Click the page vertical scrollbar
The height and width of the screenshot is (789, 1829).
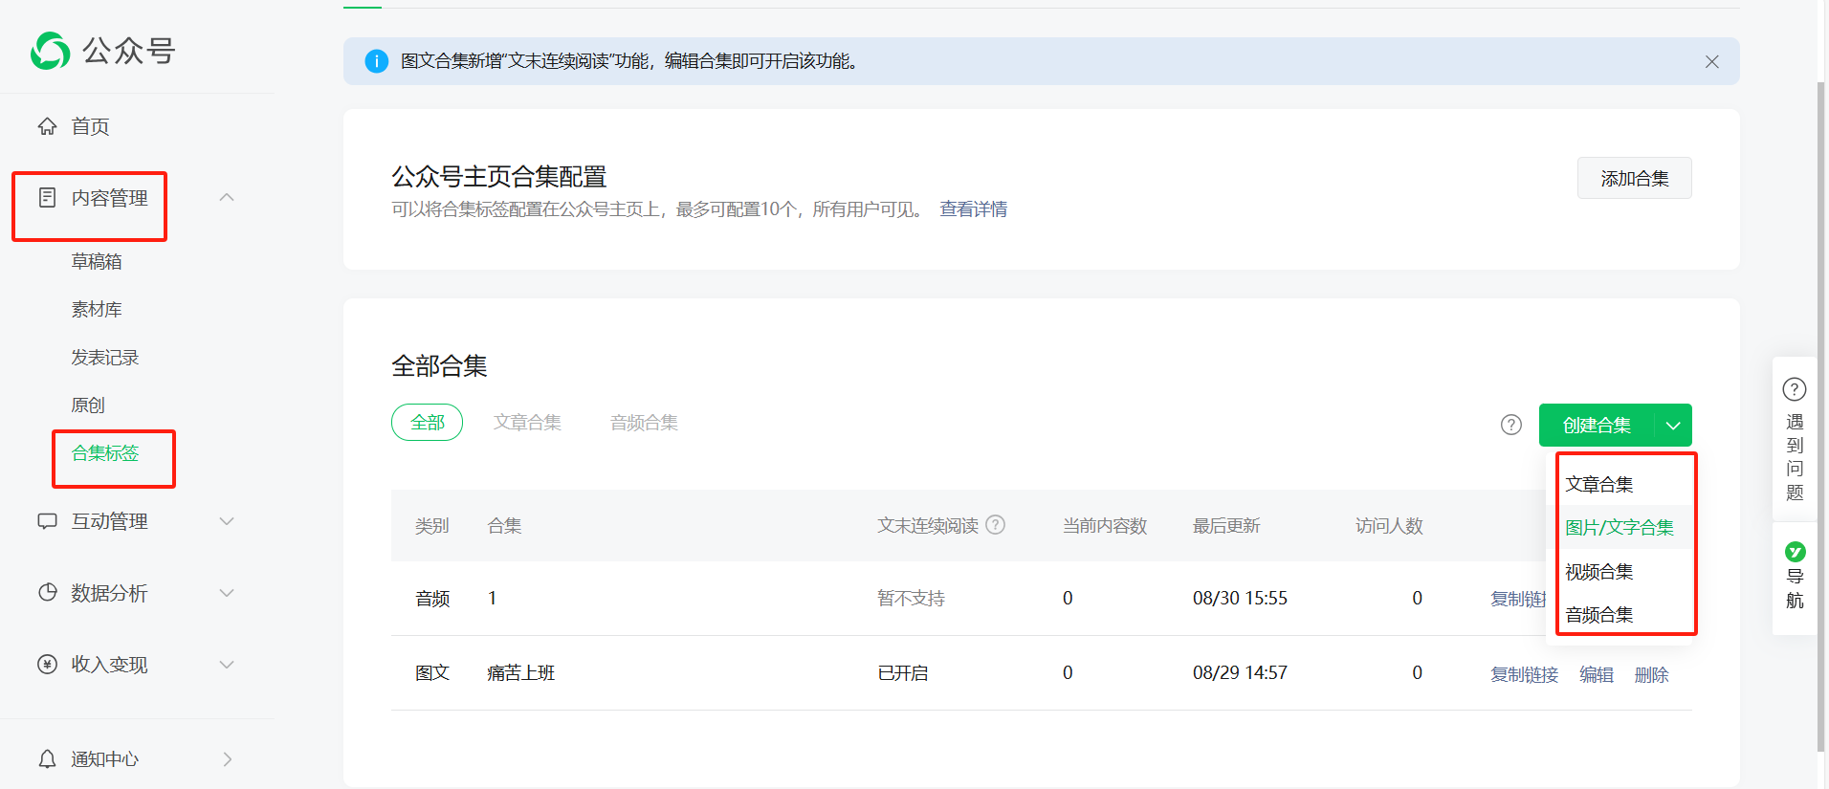point(1821,417)
